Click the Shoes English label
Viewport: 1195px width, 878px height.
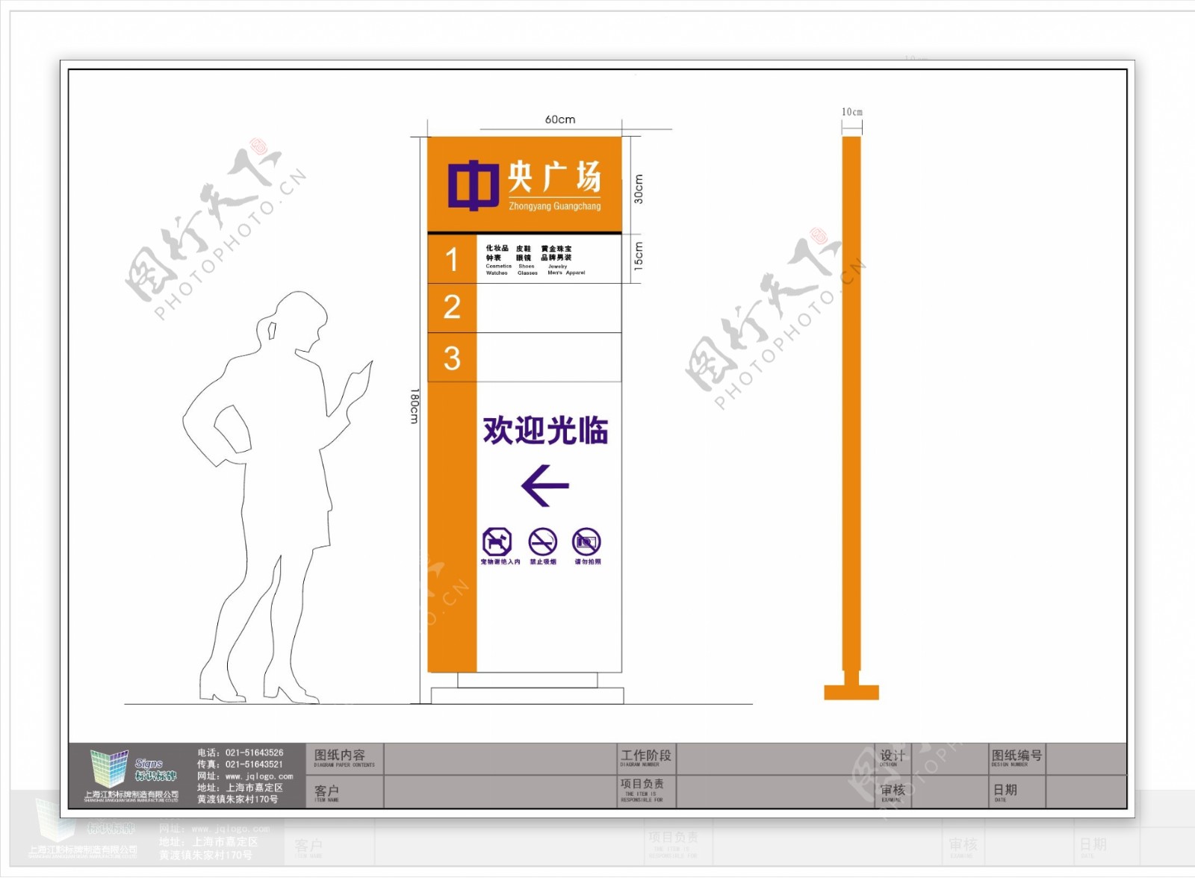tap(527, 266)
